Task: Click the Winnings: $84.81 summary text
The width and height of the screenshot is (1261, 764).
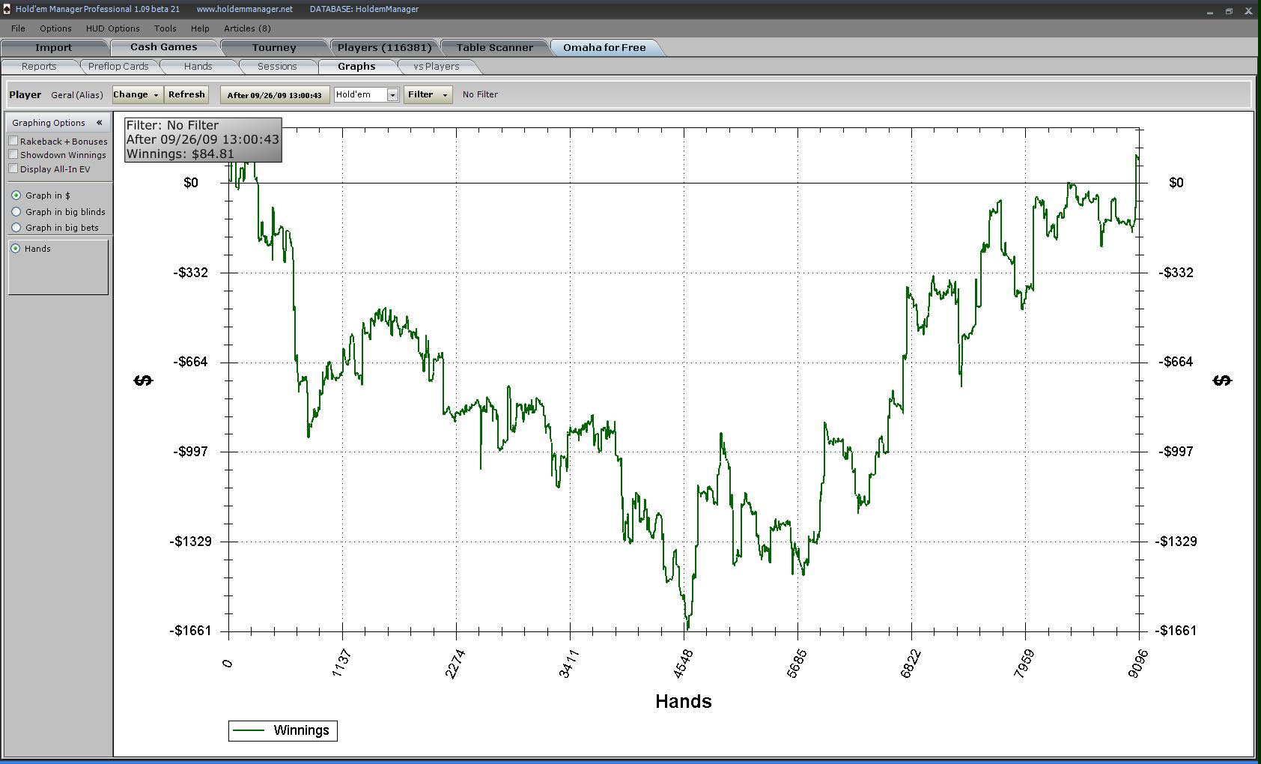Action: pyautogui.click(x=180, y=154)
